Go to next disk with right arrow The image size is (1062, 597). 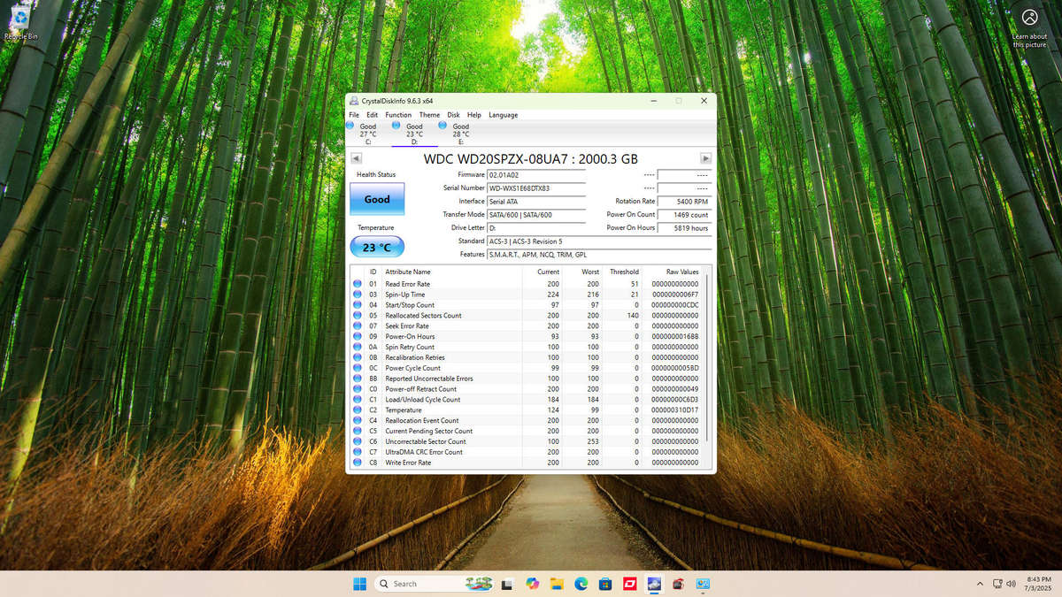tap(705, 158)
